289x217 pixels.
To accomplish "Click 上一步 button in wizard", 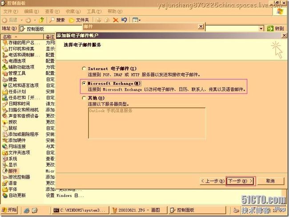I will click(213, 181).
